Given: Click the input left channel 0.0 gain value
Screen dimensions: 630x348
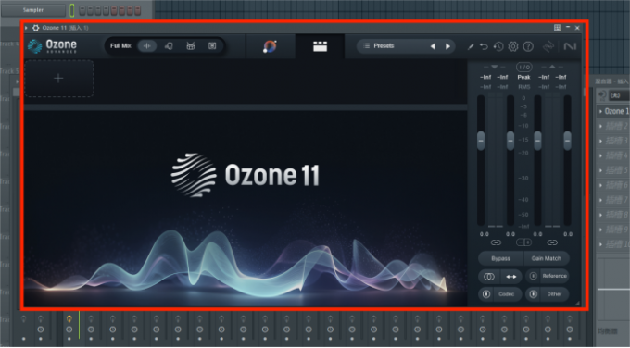Looking at the screenshot, I should tap(485, 234).
